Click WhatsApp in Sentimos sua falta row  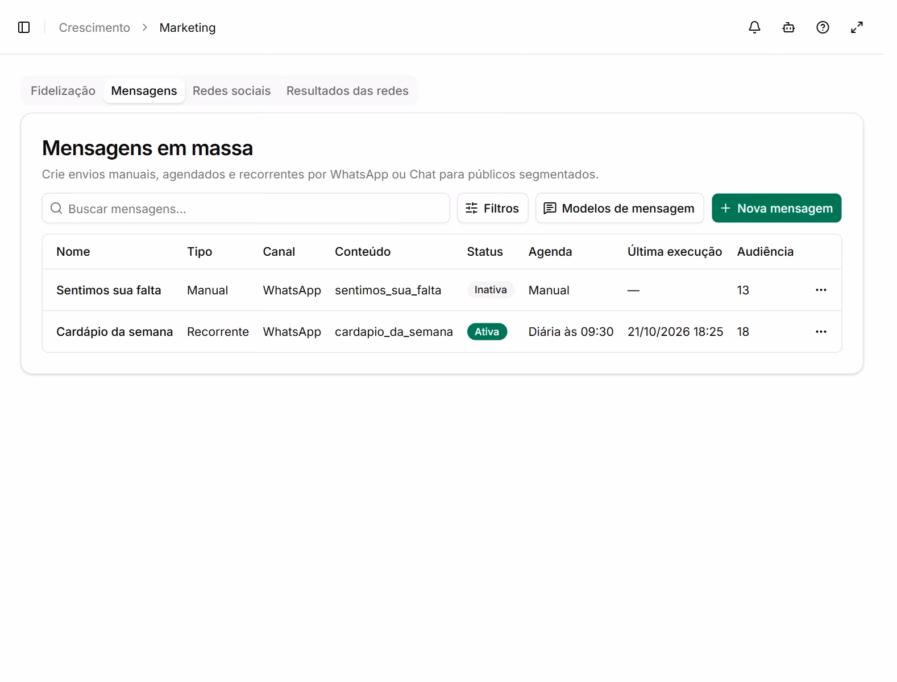[x=292, y=290]
